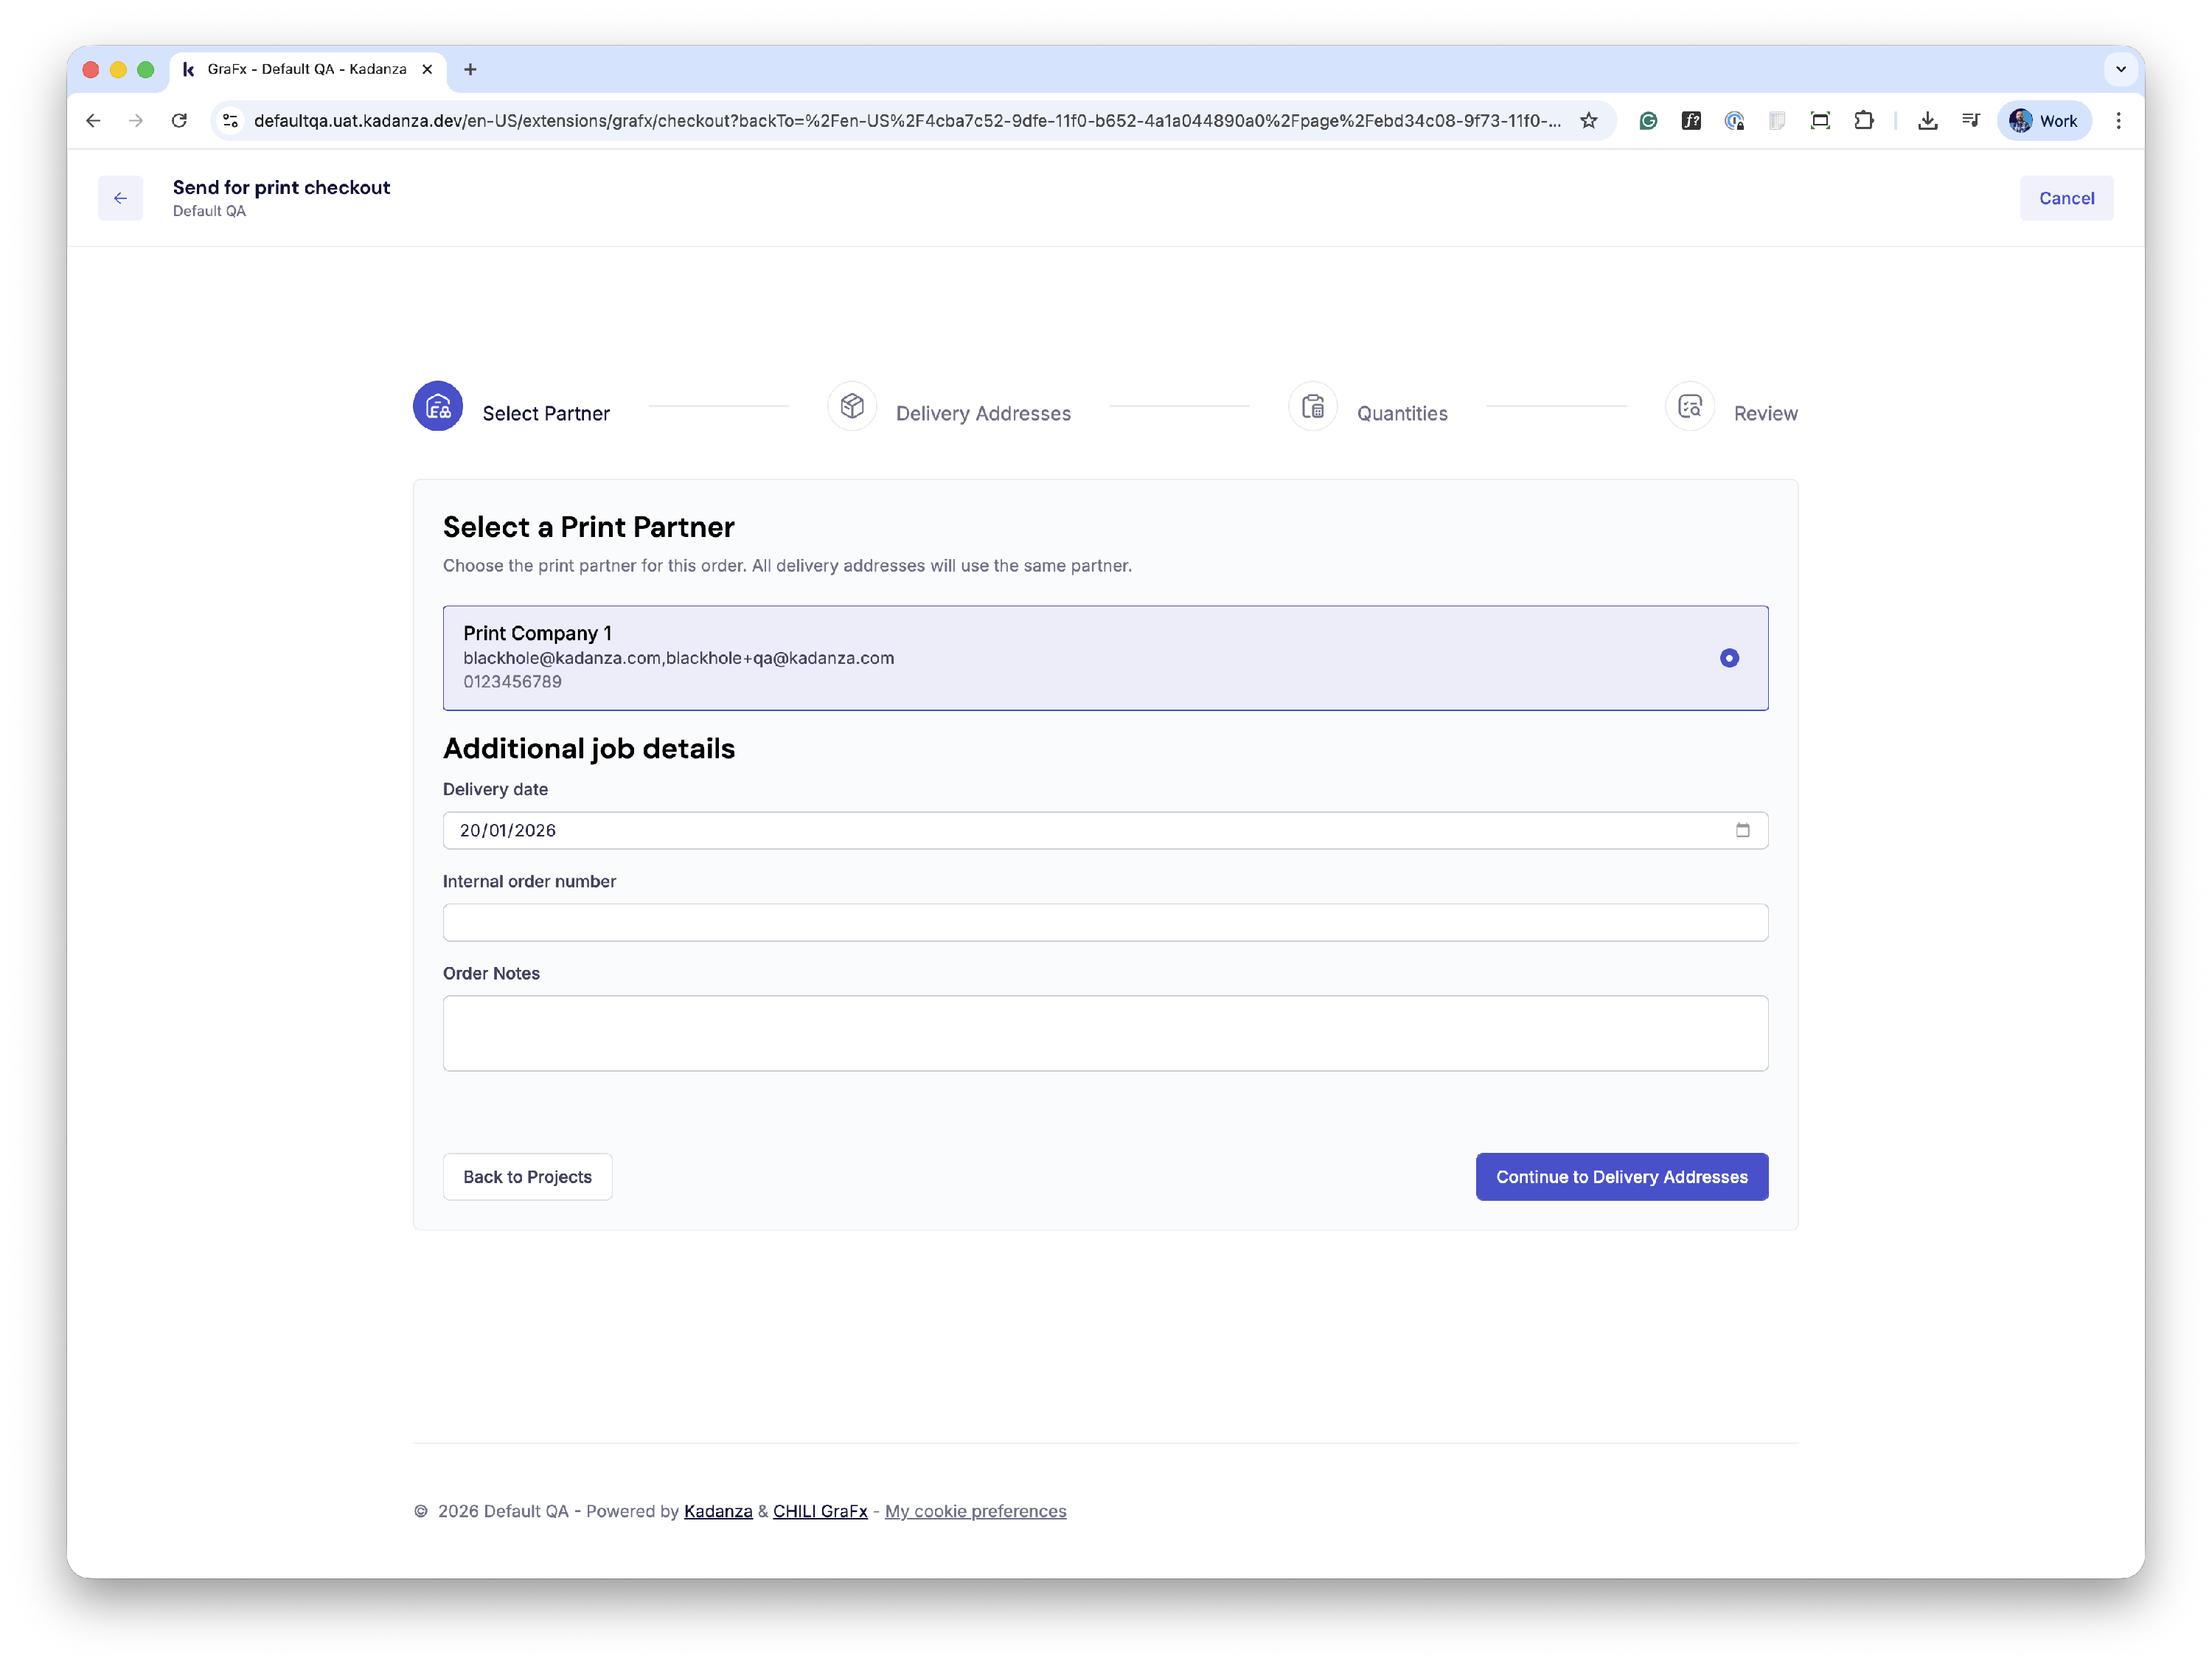Open the CHILI GraFx footer link
The width and height of the screenshot is (2212, 1667).
819,1511
